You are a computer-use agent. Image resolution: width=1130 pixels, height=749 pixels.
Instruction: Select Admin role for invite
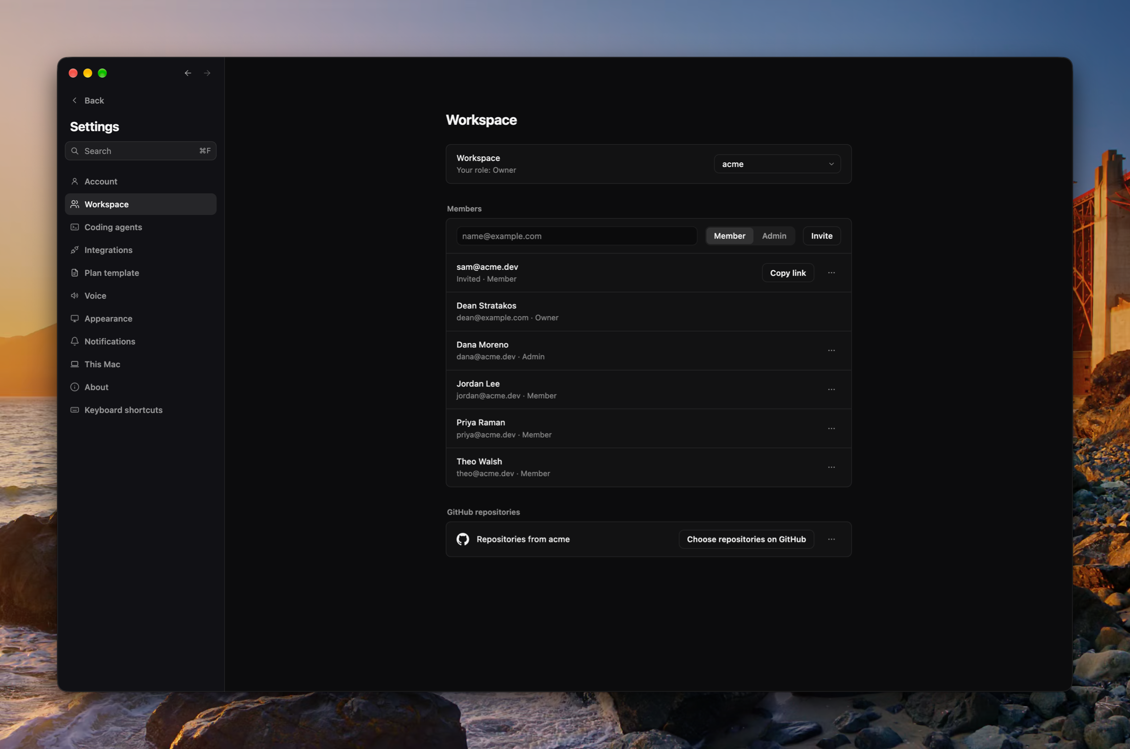774,236
